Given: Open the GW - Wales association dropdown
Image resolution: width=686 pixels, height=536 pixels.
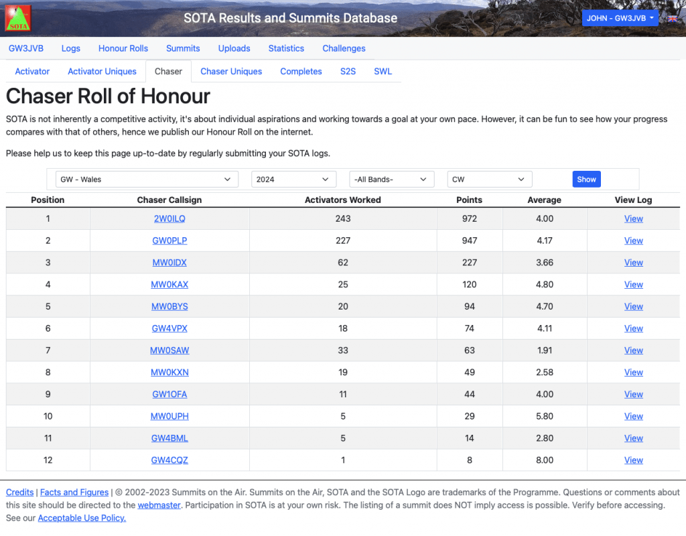Looking at the screenshot, I should [x=147, y=180].
